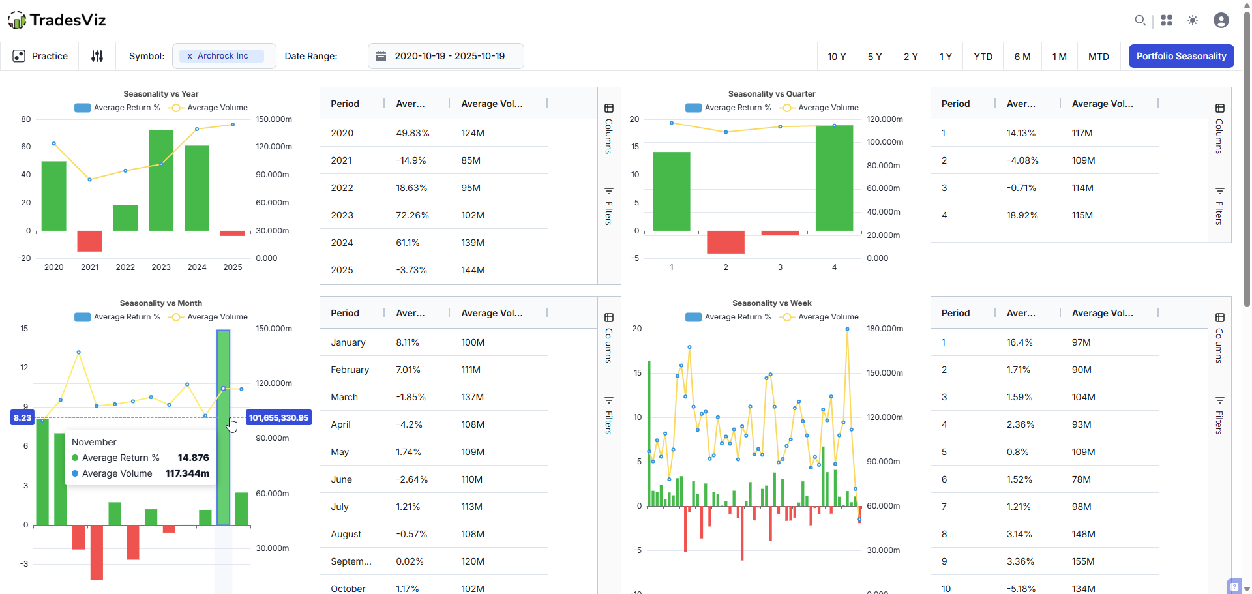Toggle Average Return % legend in Month chart

(117, 317)
